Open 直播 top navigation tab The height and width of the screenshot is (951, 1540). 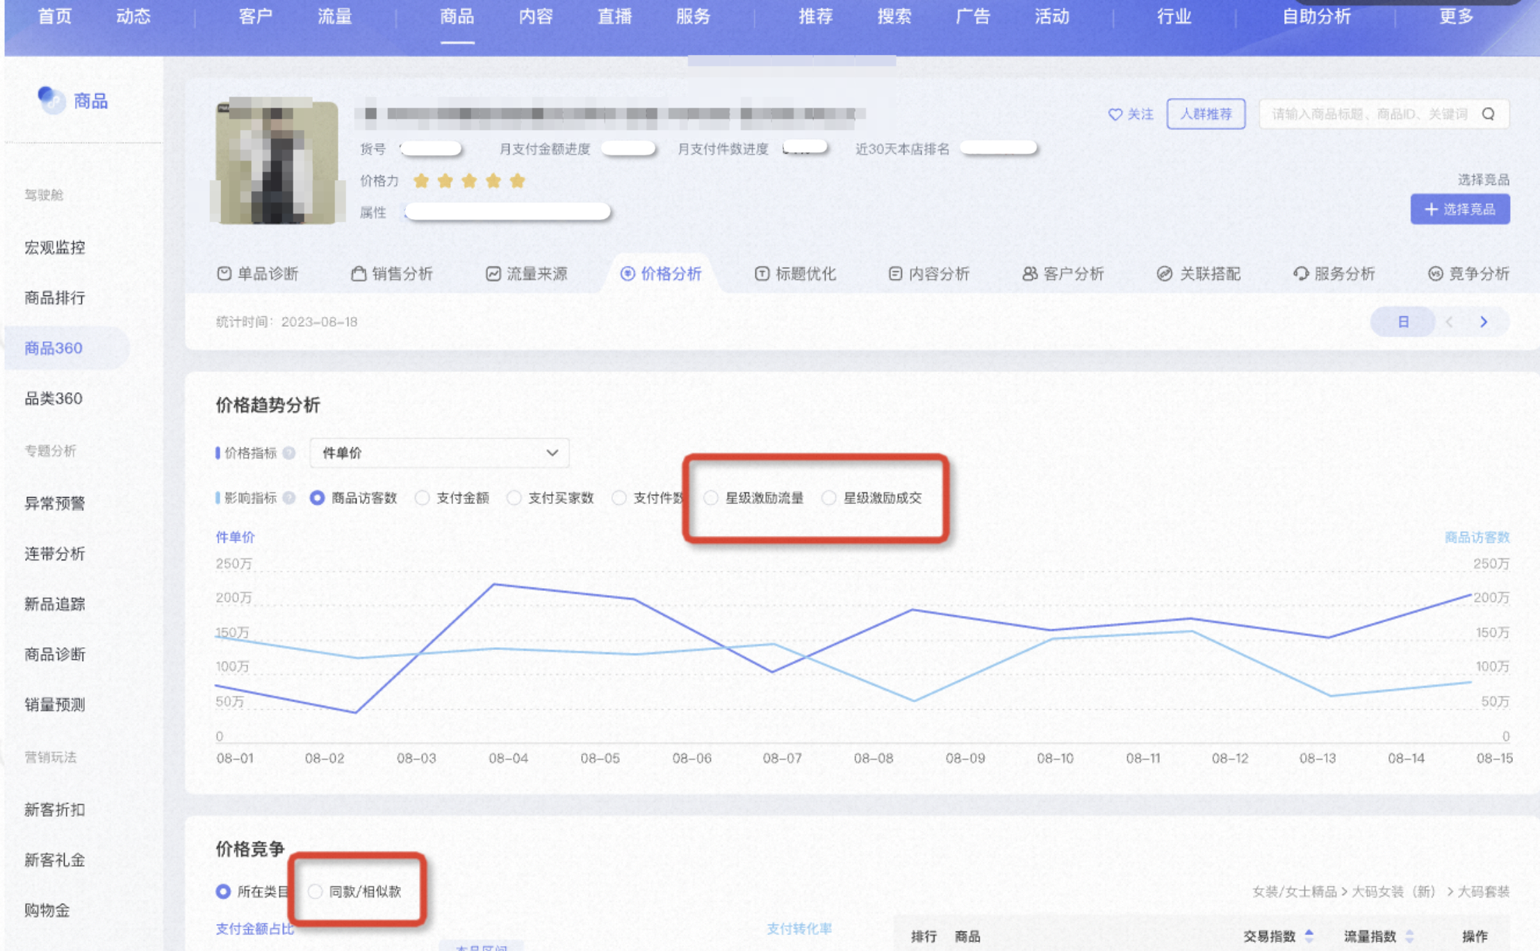click(x=614, y=16)
